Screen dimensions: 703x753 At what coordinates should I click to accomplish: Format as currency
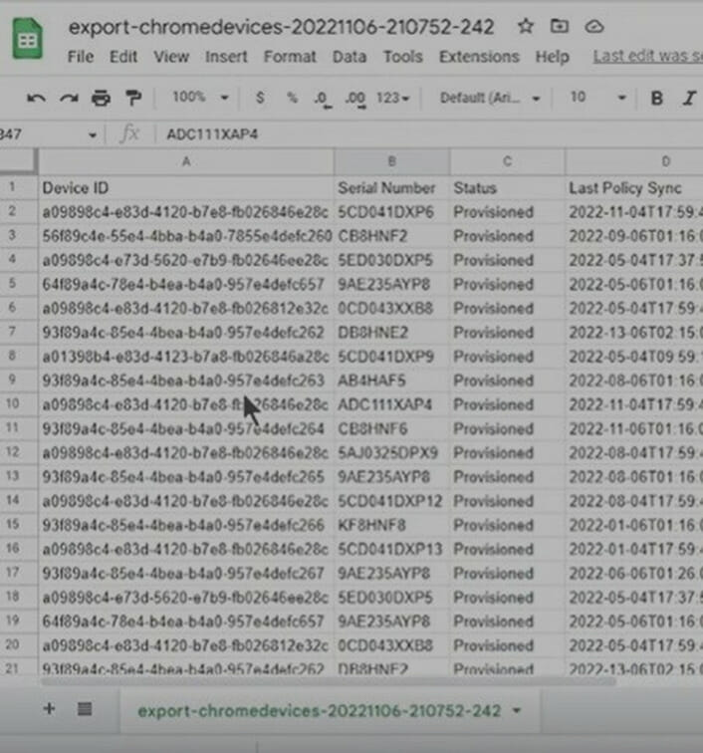tap(260, 98)
